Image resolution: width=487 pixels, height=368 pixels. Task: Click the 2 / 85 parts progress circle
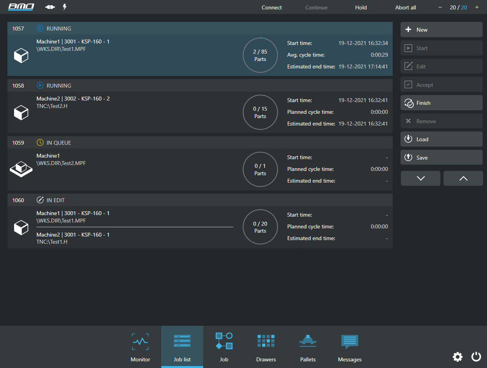tap(260, 55)
